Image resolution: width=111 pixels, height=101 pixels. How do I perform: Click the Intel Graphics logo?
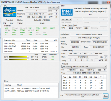point(67,12)
